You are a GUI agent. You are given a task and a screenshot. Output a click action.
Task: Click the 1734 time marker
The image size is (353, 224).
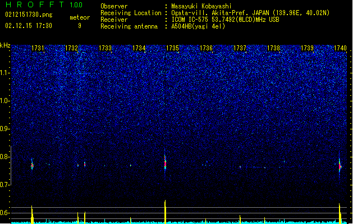pos(139,48)
